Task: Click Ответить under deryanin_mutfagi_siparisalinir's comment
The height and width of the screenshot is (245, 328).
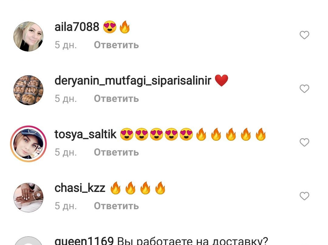Action: point(116,99)
